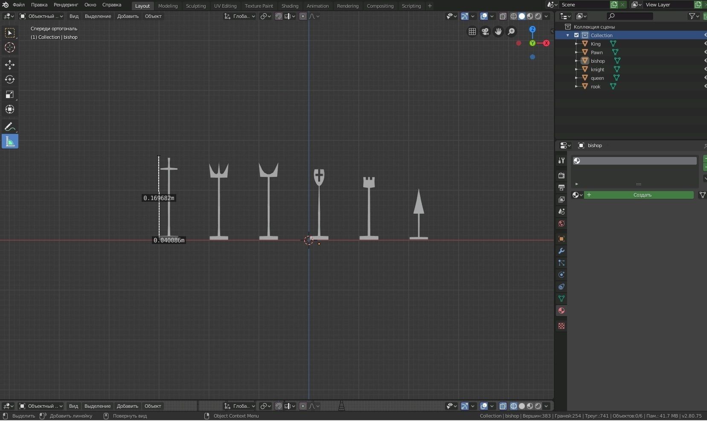
Task: Open shading options dropdown arrow in top header
Action: 546,16
